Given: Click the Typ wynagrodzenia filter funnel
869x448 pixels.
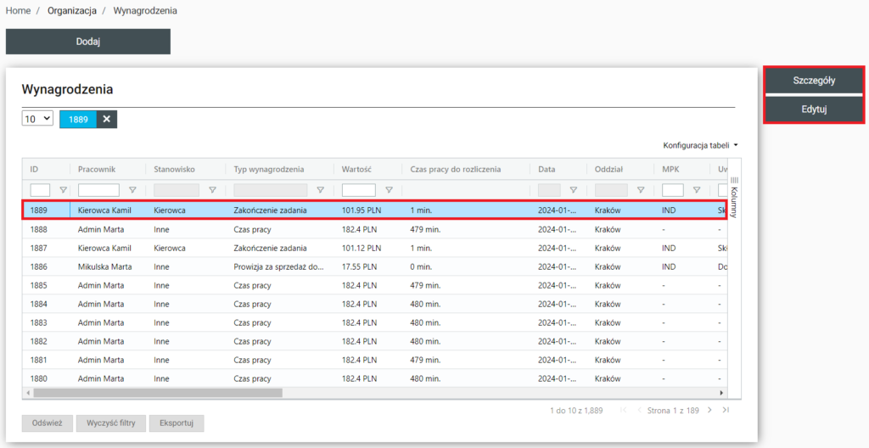Looking at the screenshot, I should coord(320,190).
